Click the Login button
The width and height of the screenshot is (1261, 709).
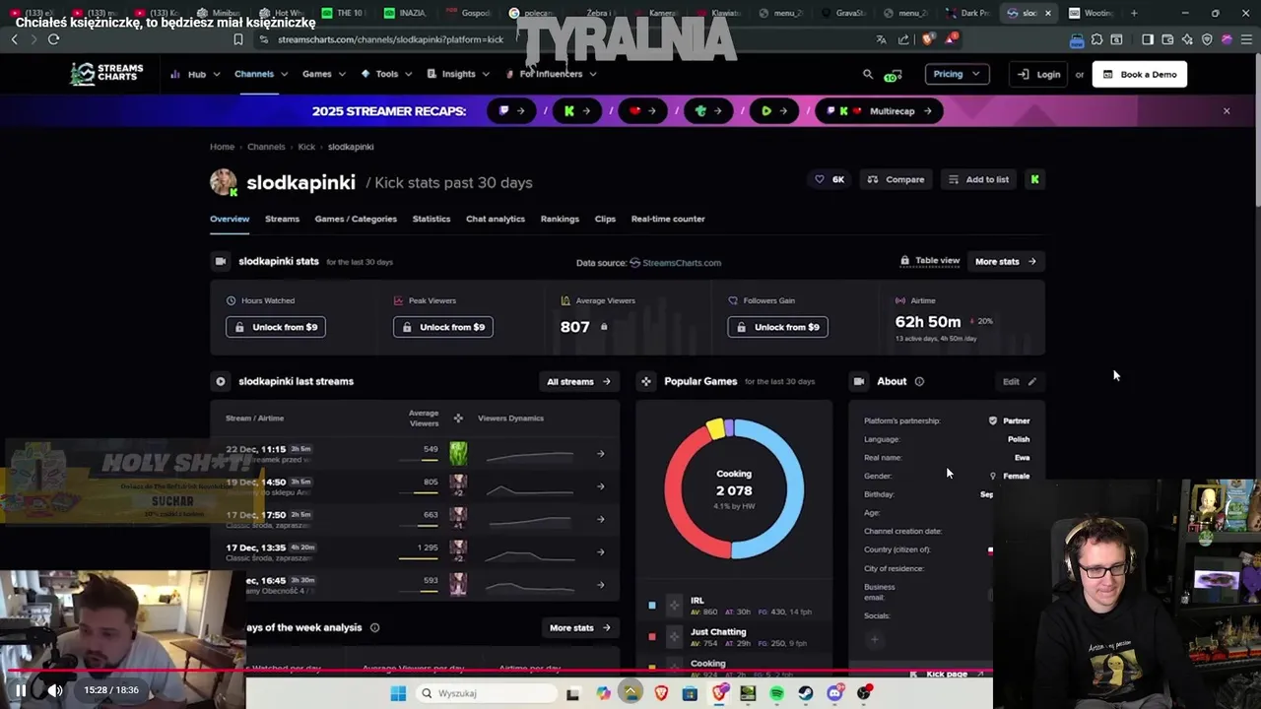click(1039, 74)
